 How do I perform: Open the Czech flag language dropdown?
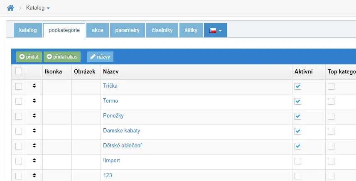pyautogui.click(x=216, y=30)
